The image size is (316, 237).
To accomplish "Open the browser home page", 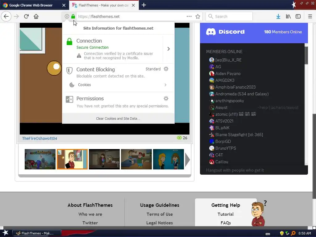I will (x=36, y=16).
